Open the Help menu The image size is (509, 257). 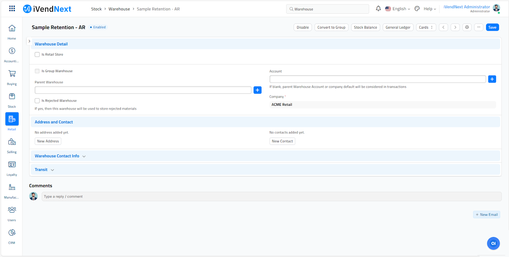pyautogui.click(x=429, y=9)
